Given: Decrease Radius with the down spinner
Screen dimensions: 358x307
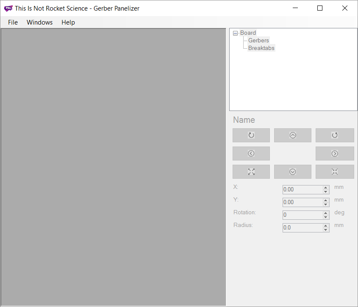Looking at the screenshot, I should [325, 230].
